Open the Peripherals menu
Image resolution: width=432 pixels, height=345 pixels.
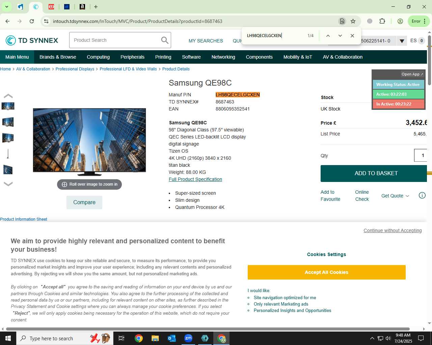(132, 57)
